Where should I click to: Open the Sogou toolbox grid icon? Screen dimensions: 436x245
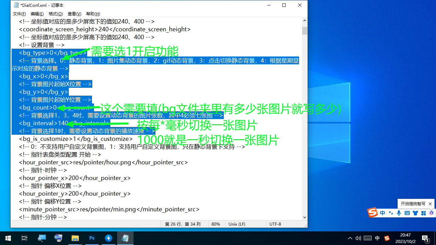(x=423, y=213)
